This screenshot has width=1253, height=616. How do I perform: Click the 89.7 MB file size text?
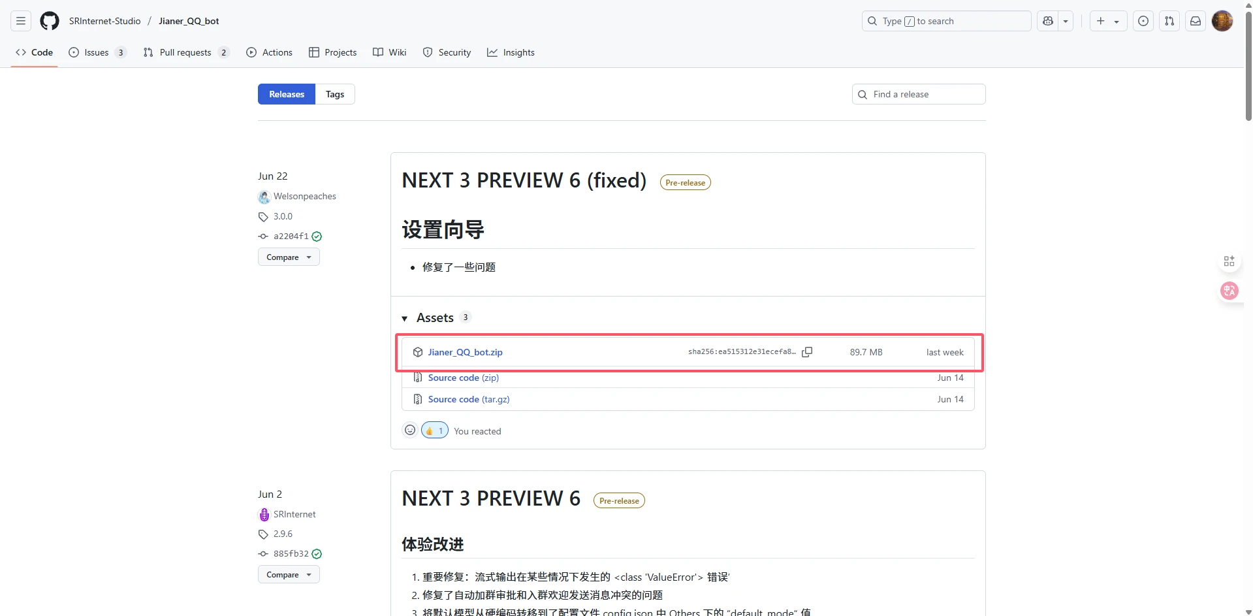pos(866,352)
